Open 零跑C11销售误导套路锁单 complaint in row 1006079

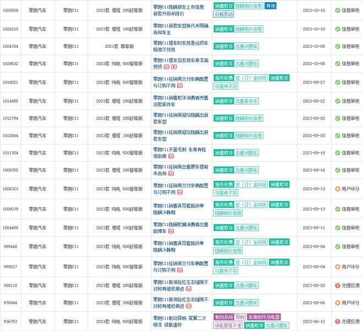(x=179, y=209)
